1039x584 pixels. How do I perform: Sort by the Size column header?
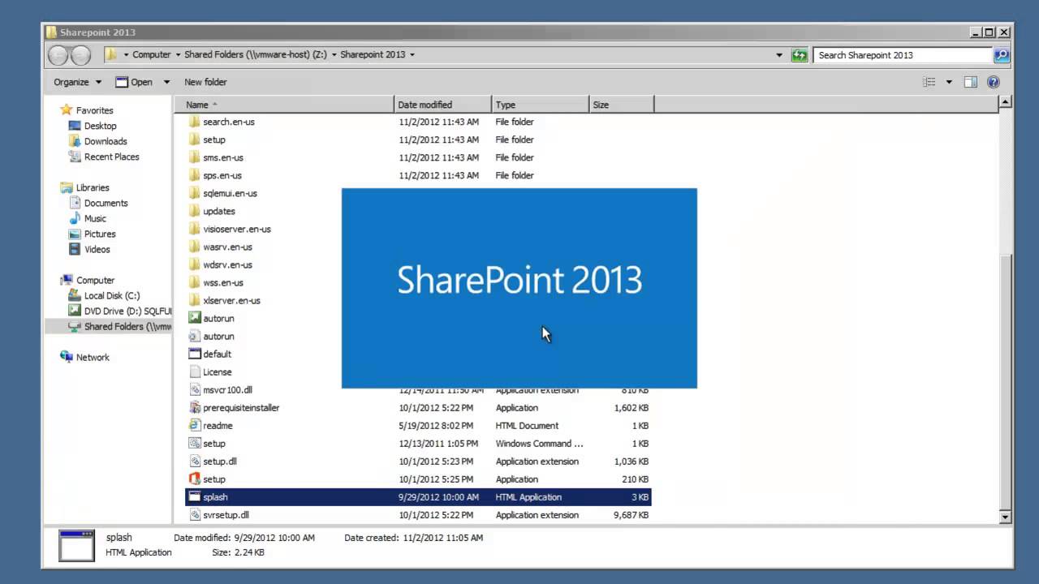(621, 105)
